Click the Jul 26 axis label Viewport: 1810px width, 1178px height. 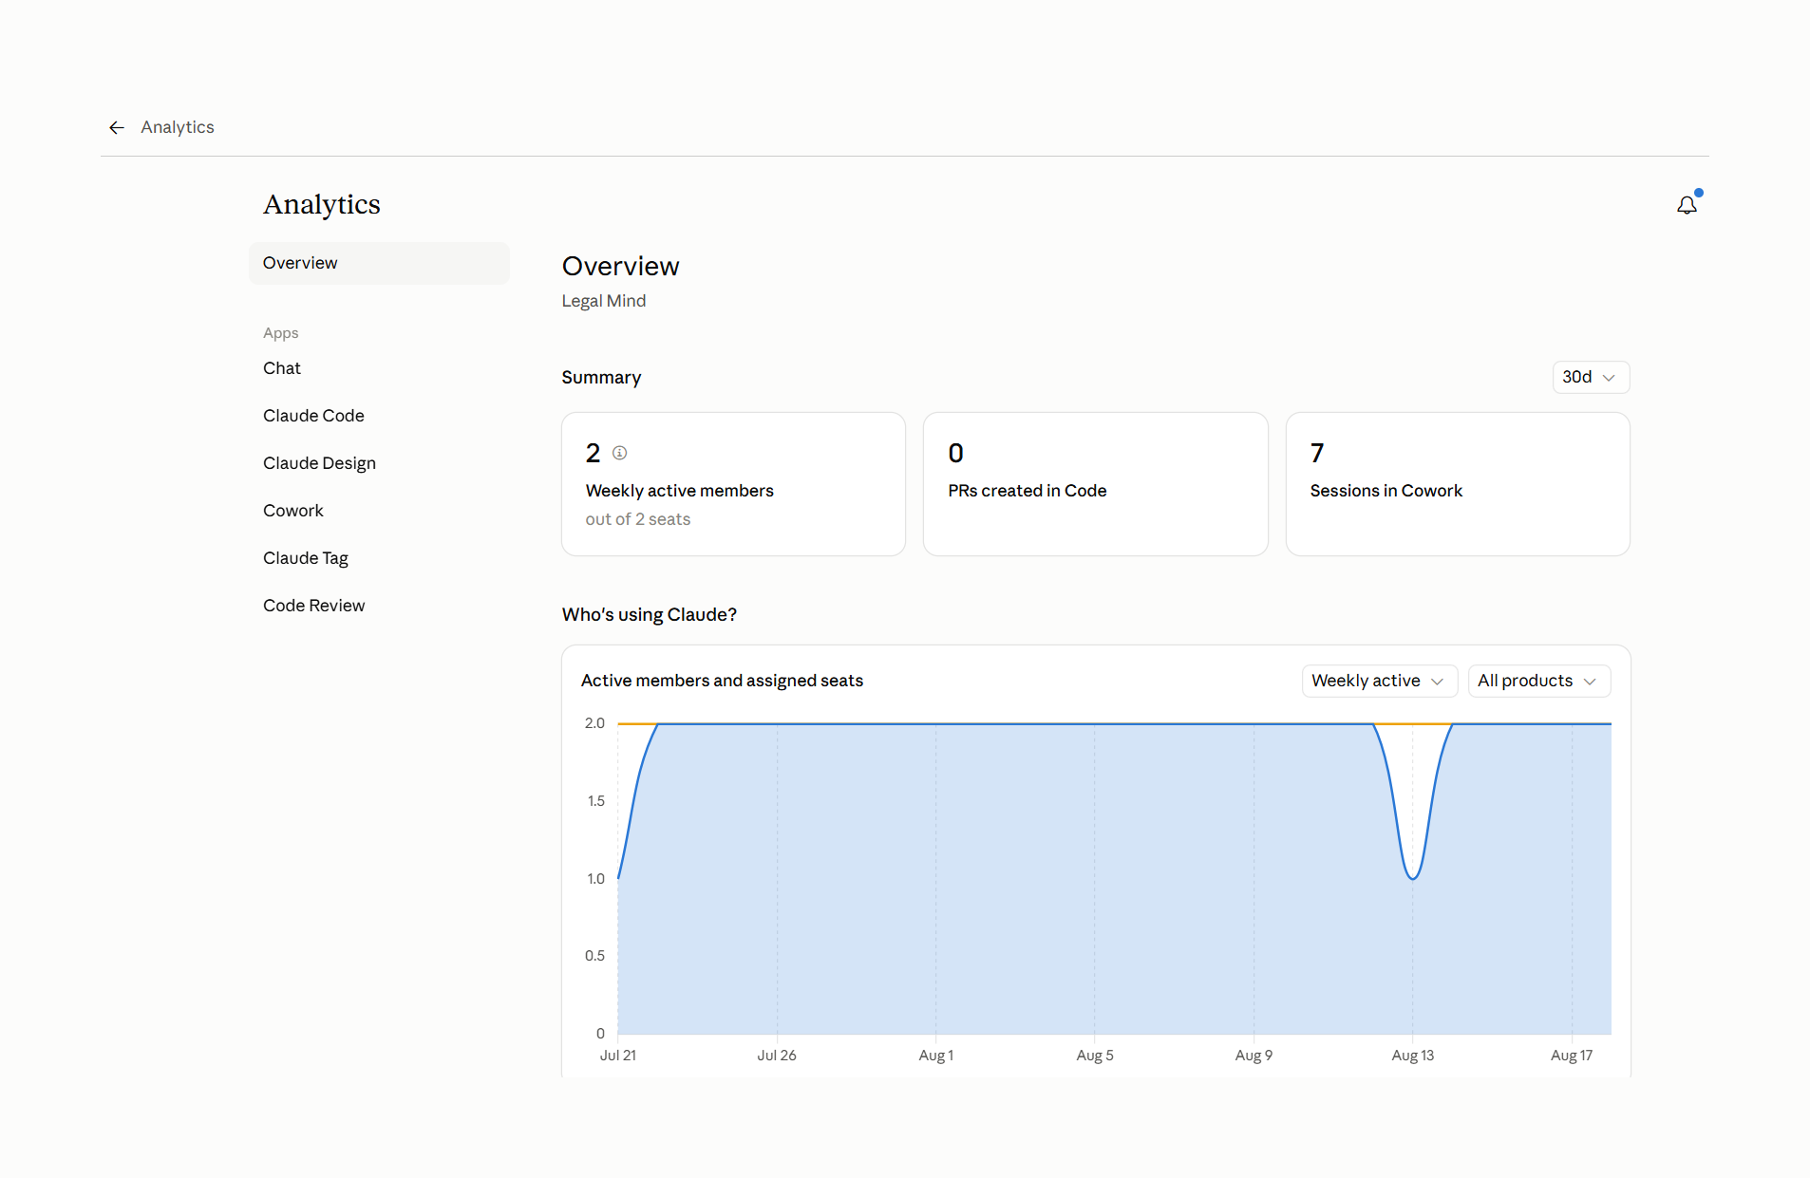tap(777, 1056)
